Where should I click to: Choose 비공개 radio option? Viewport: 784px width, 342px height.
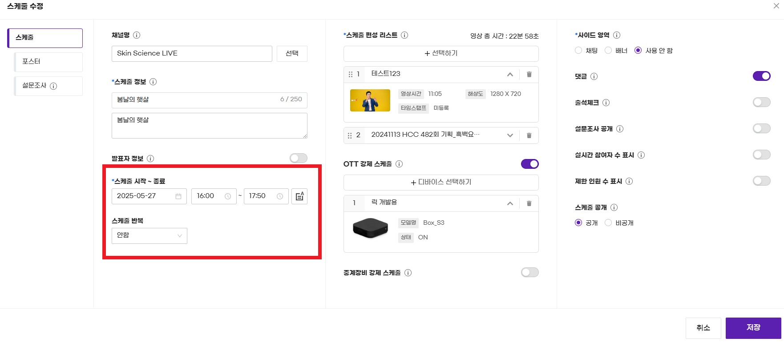click(x=608, y=223)
